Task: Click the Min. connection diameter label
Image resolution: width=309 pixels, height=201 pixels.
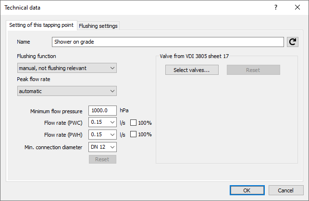Action: click(53, 147)
